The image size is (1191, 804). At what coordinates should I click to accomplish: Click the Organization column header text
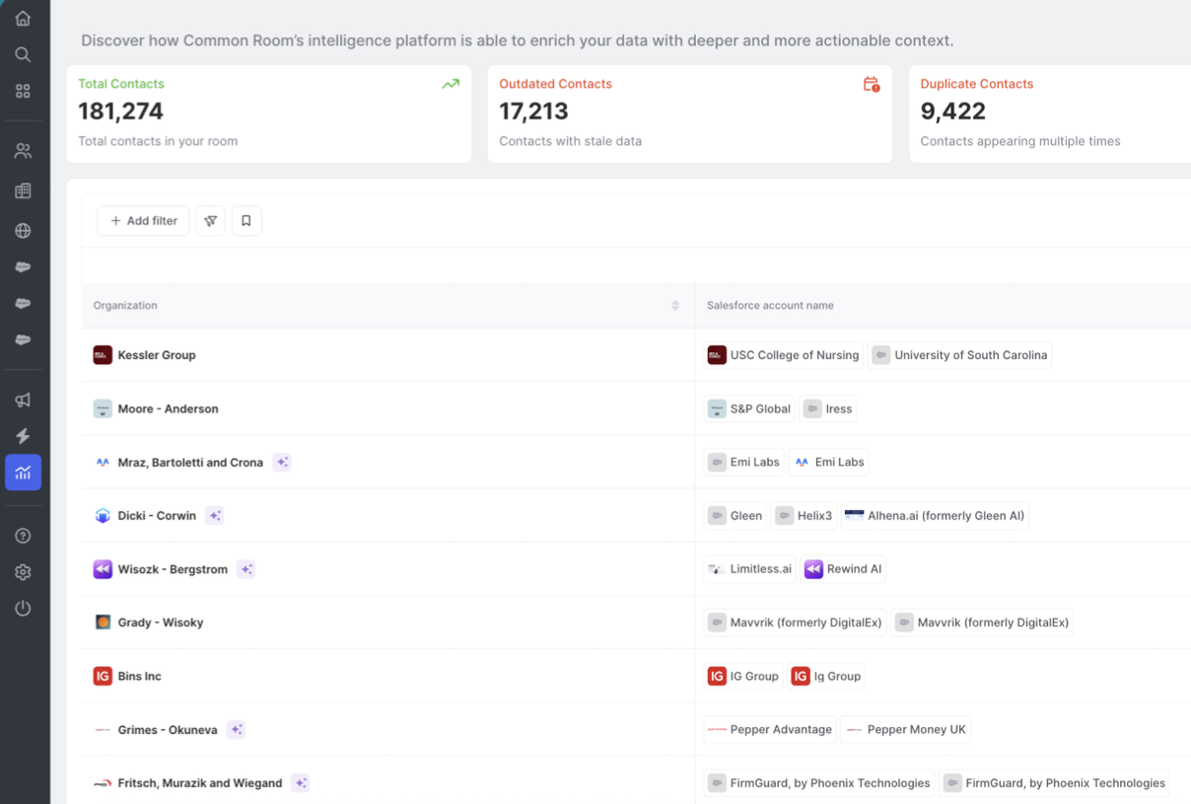125,306
